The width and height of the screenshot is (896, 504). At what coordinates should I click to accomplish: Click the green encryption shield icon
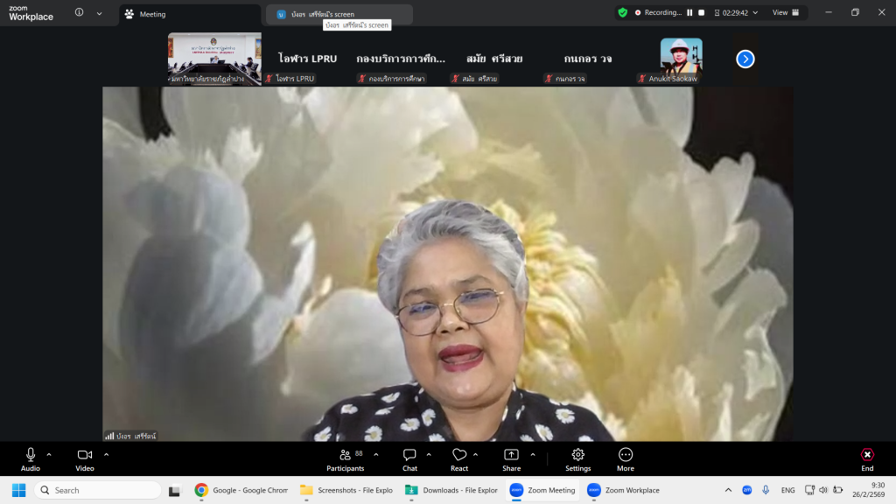click(x=622, y=13)
